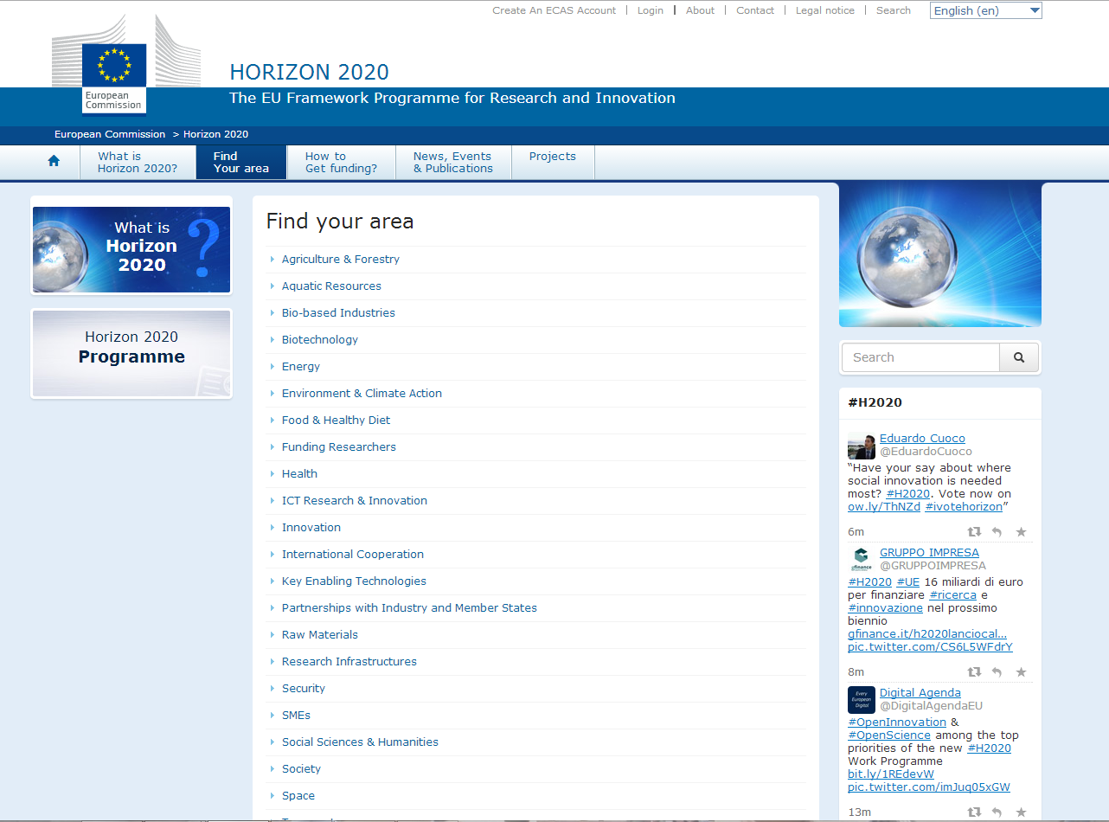1109x822 pixels.
Task: Open the What is Horizon 2020? tab
Action: (x=138, y=163)
